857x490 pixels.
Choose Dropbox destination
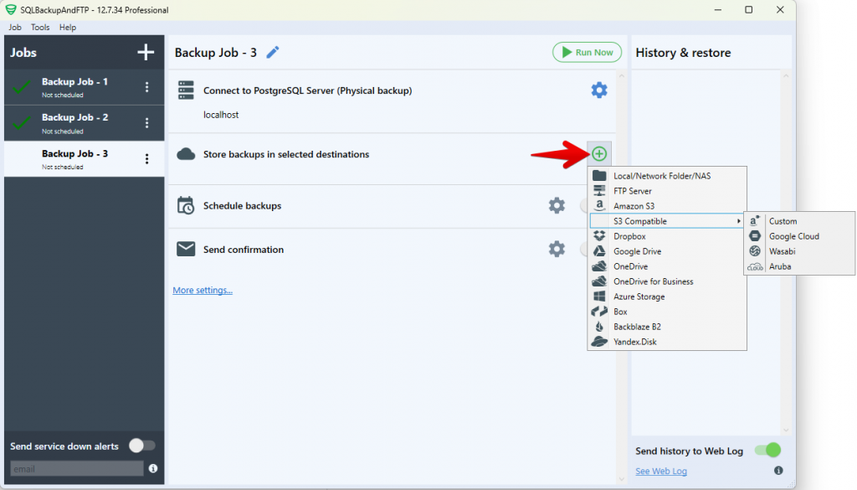pyautogui.click(x=667, y=236)
